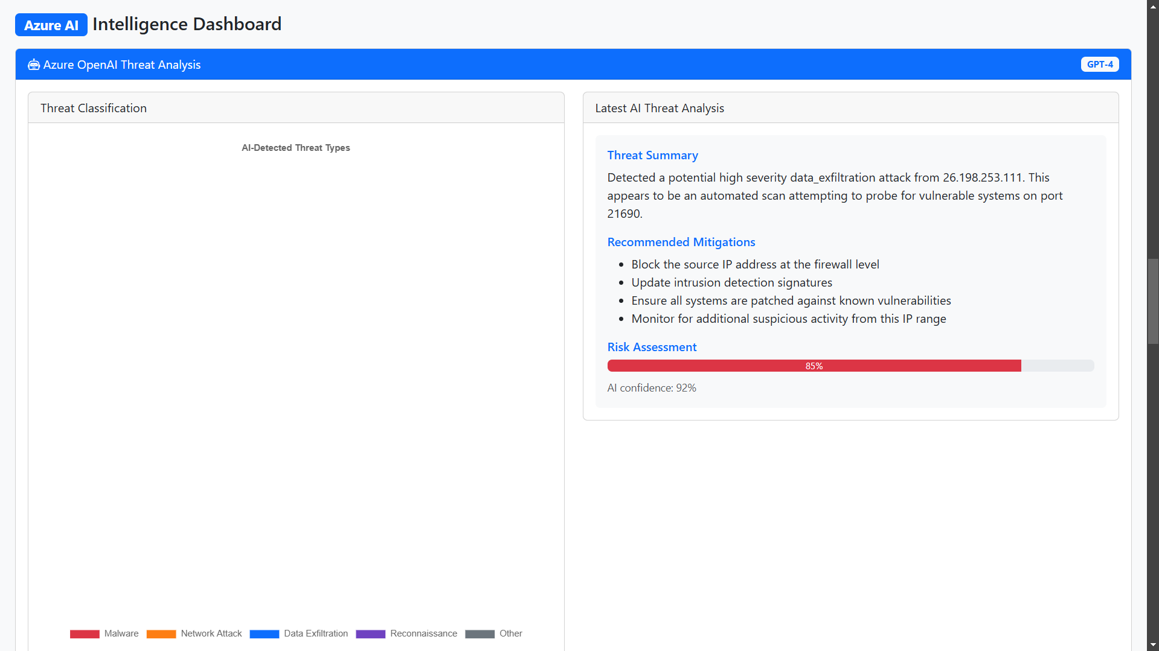Click the scrollbar down arrow

pos(1153,645)
